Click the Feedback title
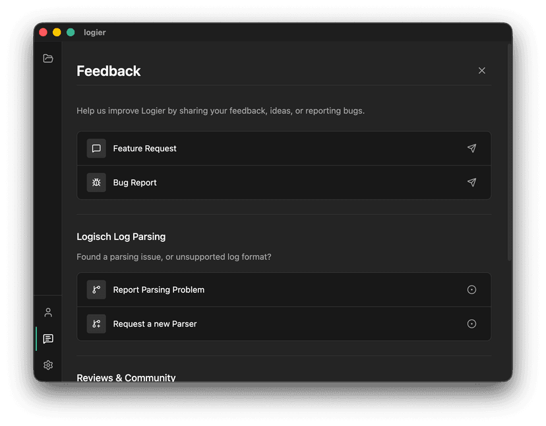Screen dimensions: 546x426 tap(109, 71)
